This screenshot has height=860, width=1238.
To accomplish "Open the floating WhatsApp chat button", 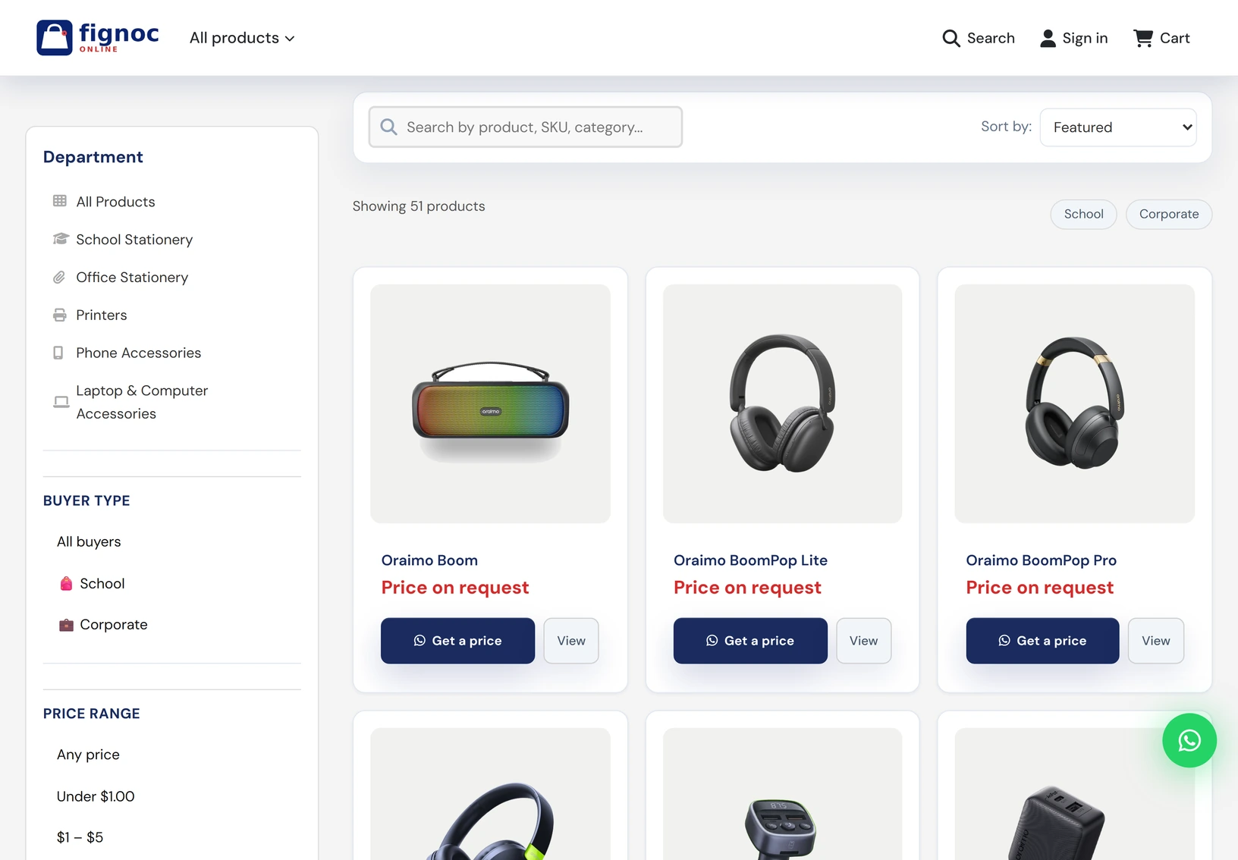I will tap(1189, 740).
